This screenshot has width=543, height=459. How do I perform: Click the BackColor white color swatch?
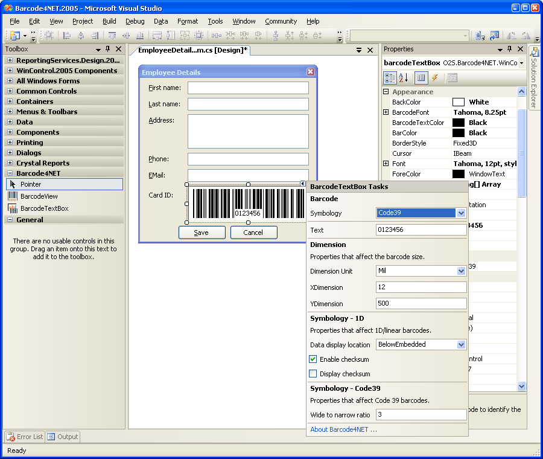tap(459, 102)
